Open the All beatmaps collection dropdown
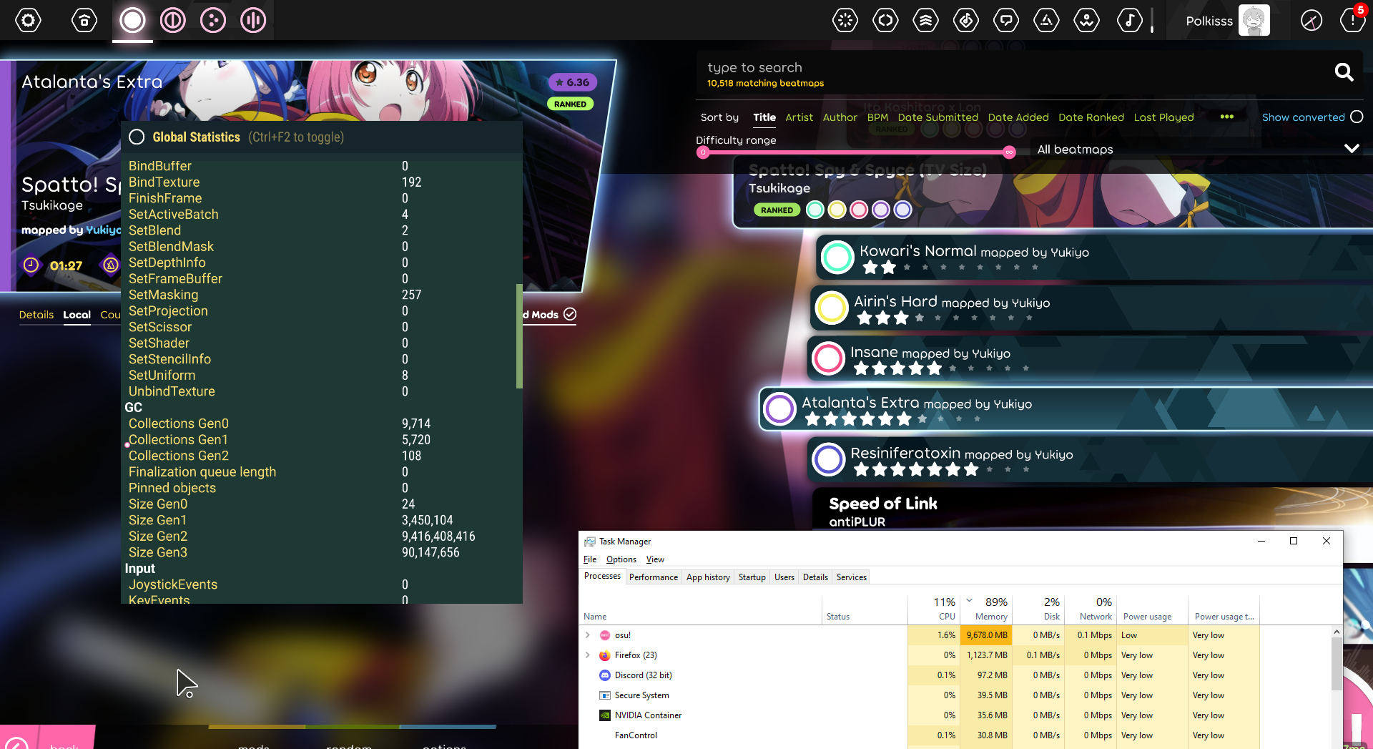Viewport: 1373px width, 749px height. (1199, 149)
